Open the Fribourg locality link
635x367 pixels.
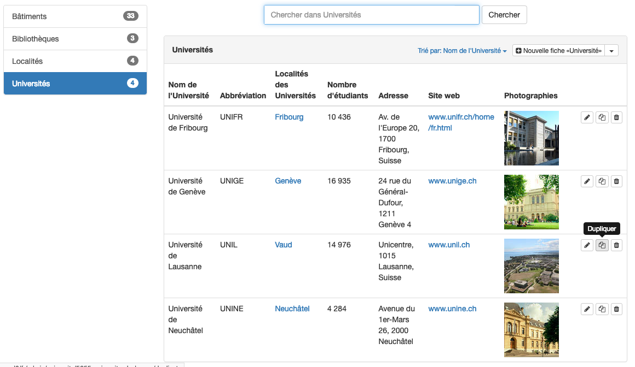[289, 117]
